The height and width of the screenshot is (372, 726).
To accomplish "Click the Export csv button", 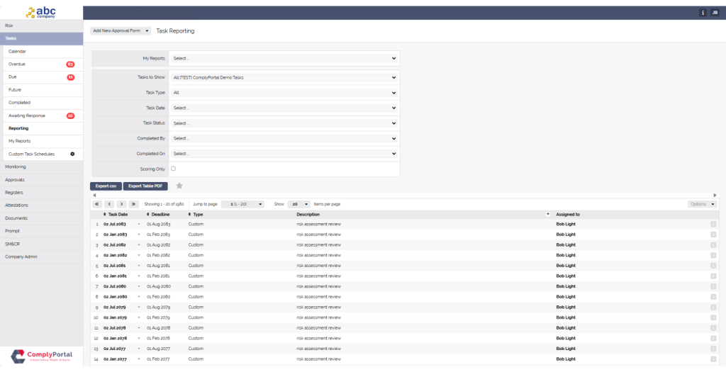I will (x=106, y=186).
